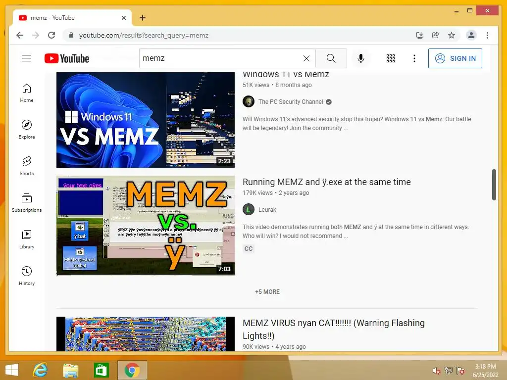Reload the page with the refresh icon

[51, 35]
